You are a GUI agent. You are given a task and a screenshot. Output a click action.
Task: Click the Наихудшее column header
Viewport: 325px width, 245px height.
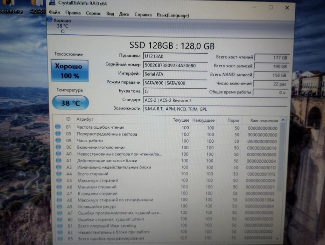(203, 120)
